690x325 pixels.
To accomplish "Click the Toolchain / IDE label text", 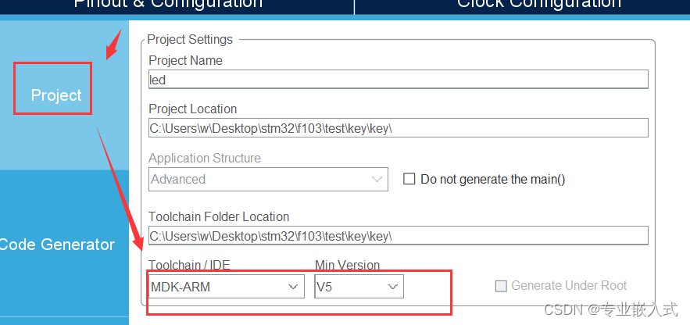I will (x=190, y=266).
